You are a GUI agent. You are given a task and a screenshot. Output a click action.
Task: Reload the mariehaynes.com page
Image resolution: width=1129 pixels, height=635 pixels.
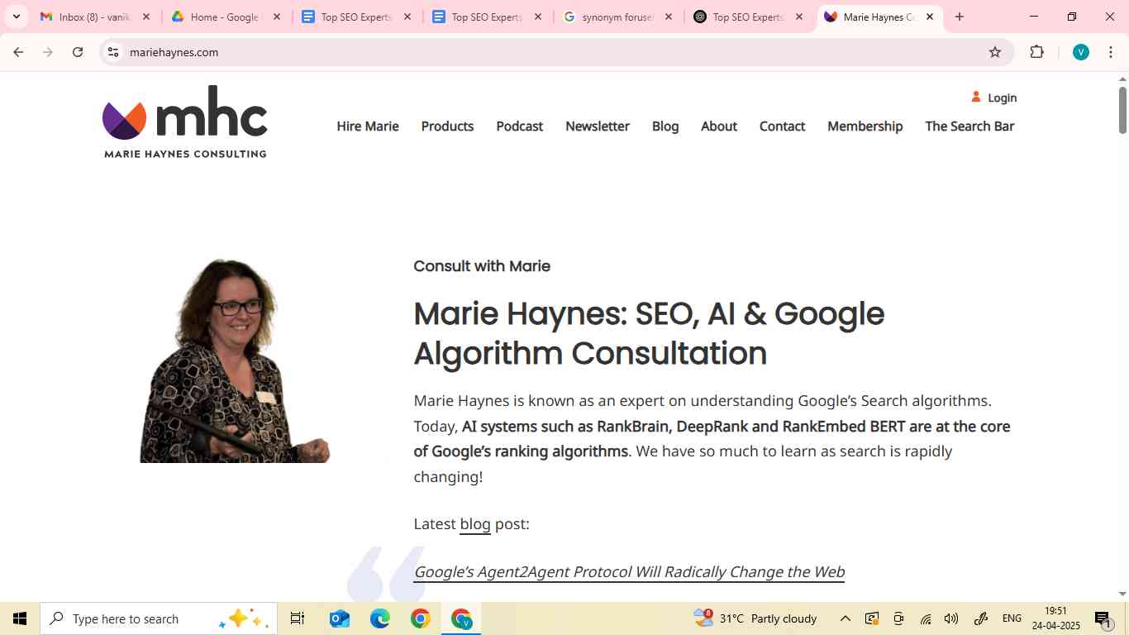click(x=77, y=51)
